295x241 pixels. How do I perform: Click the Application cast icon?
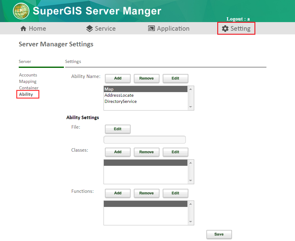click(151, 28)
